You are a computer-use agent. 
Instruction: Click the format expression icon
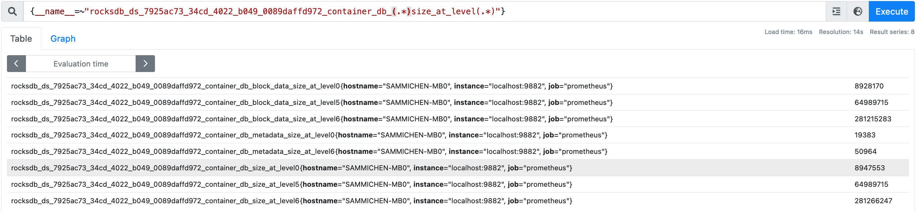(x=836, y=11)
